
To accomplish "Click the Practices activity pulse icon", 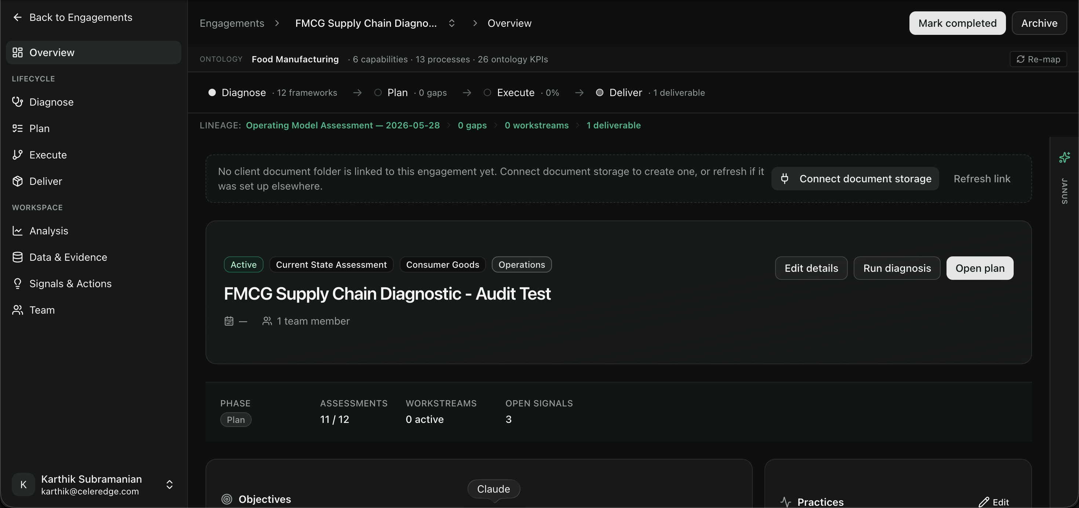I will click(x=786, y=502).
